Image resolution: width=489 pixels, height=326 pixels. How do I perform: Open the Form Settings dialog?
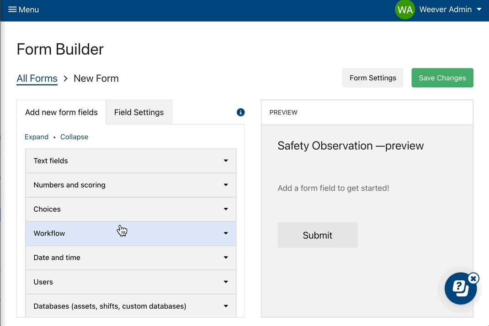372,78
